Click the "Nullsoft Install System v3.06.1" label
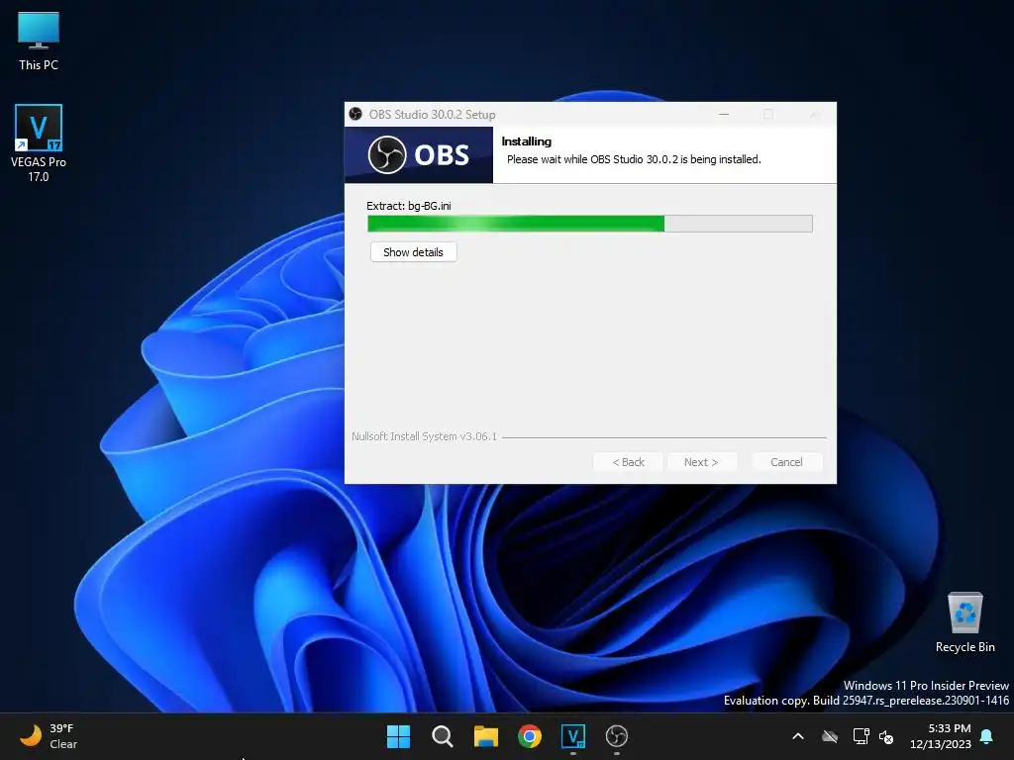 click(x=424, y=436)
